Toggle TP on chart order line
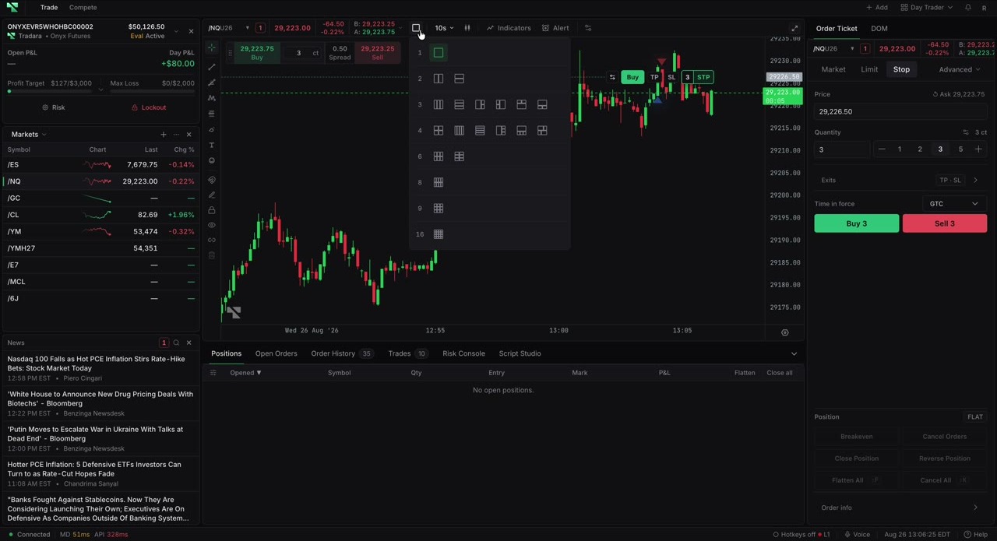Screen dimensions: 997x541 point(654,77)
